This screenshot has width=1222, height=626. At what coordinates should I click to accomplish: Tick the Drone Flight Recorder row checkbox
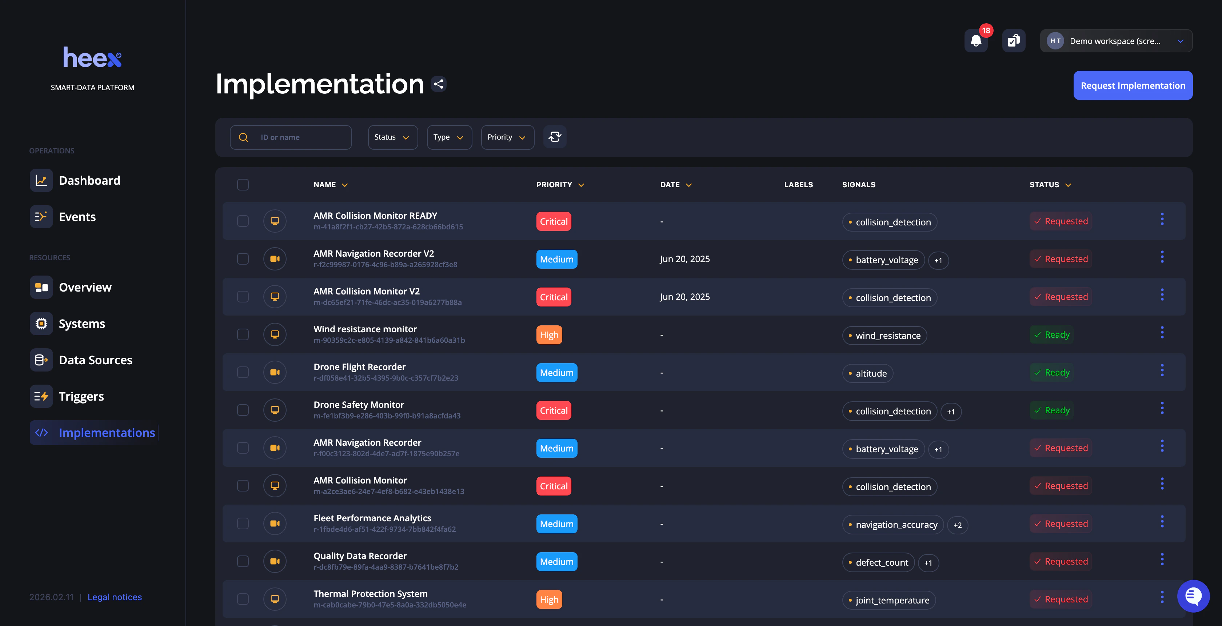[x=243, y=372]
